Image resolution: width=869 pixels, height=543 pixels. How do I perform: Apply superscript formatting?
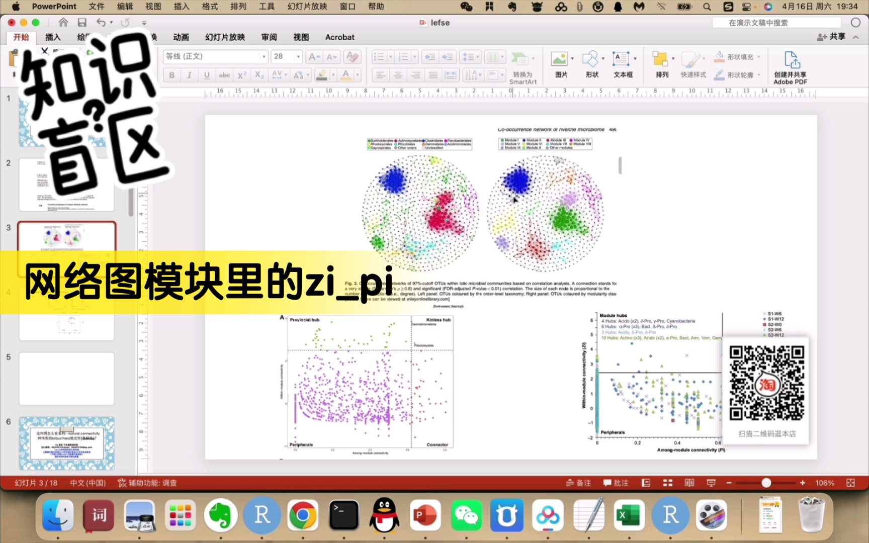(242, 75)
